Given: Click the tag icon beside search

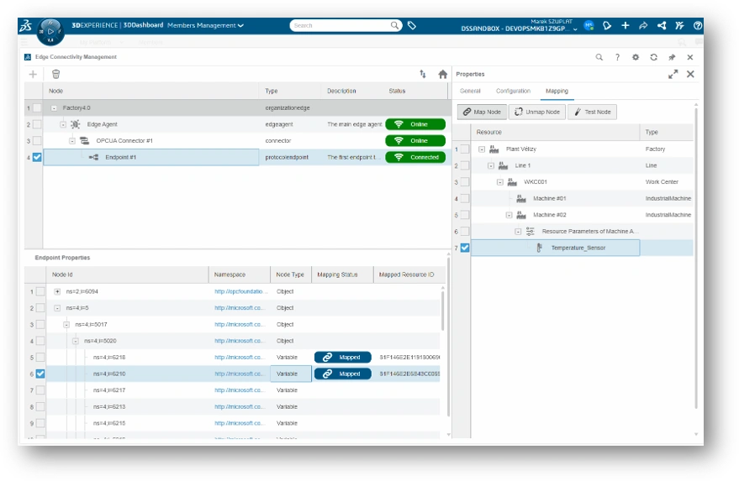Looking at the screenshot, I should [411, 25].
